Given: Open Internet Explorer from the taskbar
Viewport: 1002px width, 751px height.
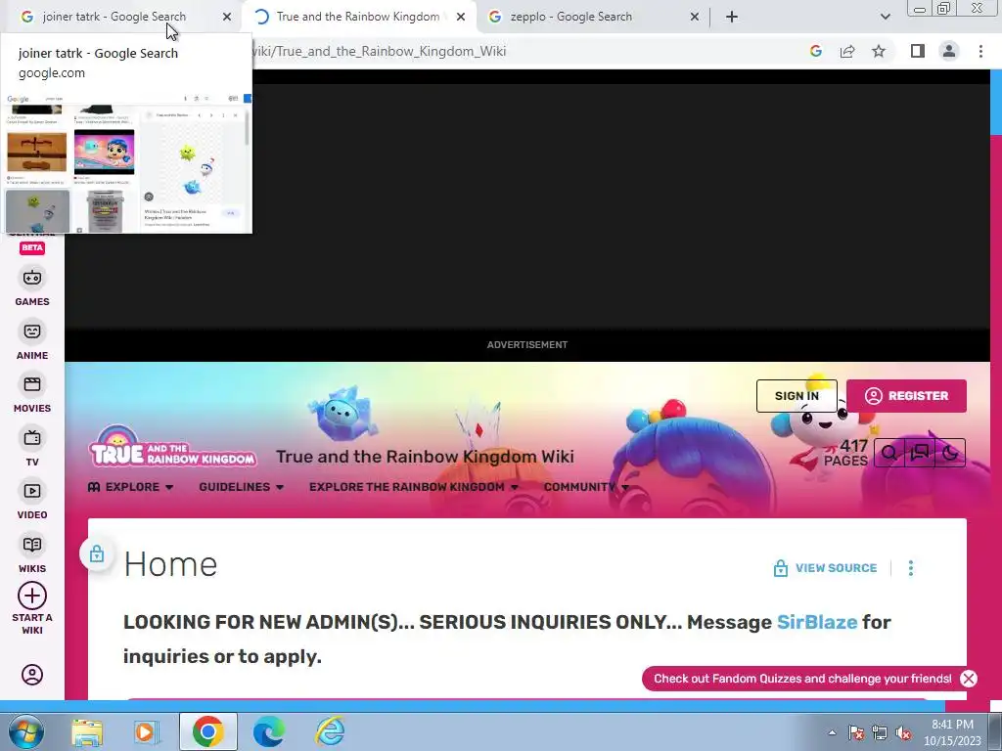Looking at the screenshot, I should 330,731.
